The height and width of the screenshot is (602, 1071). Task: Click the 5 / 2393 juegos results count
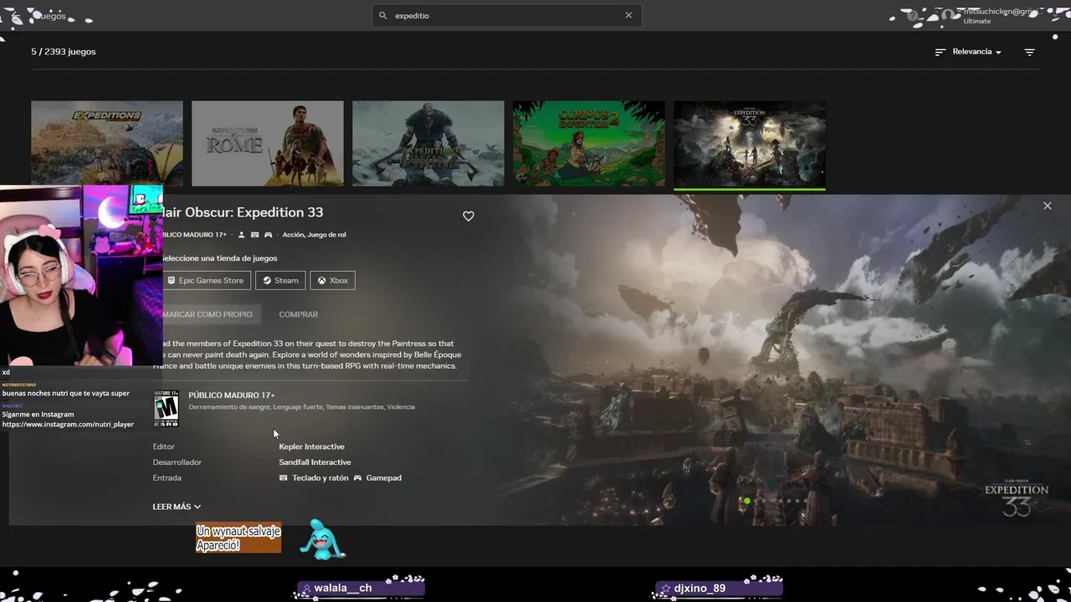(x=64, y=52)
